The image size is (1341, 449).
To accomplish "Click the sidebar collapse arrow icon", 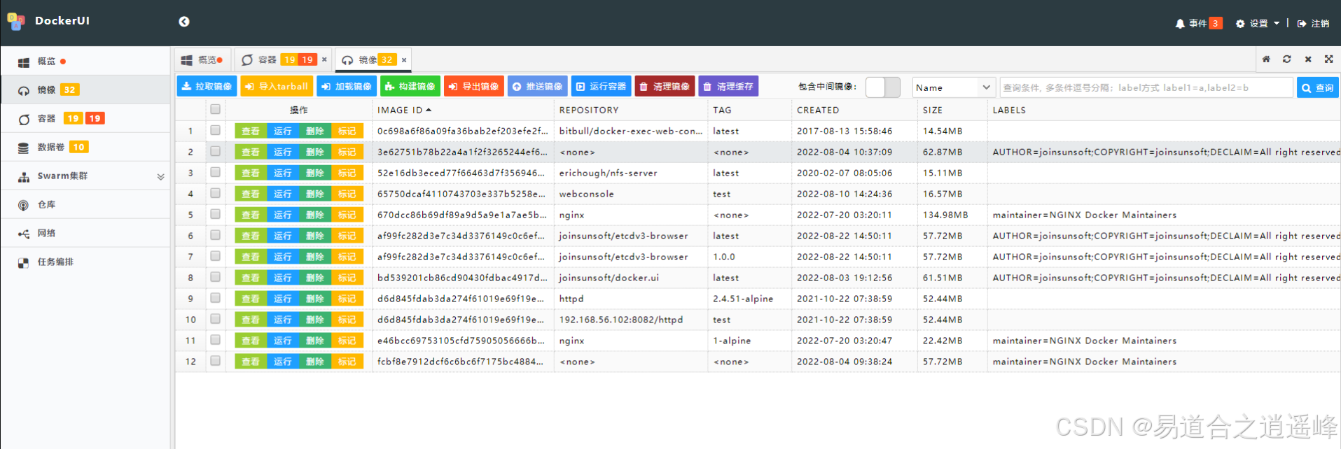I will 184,22.
